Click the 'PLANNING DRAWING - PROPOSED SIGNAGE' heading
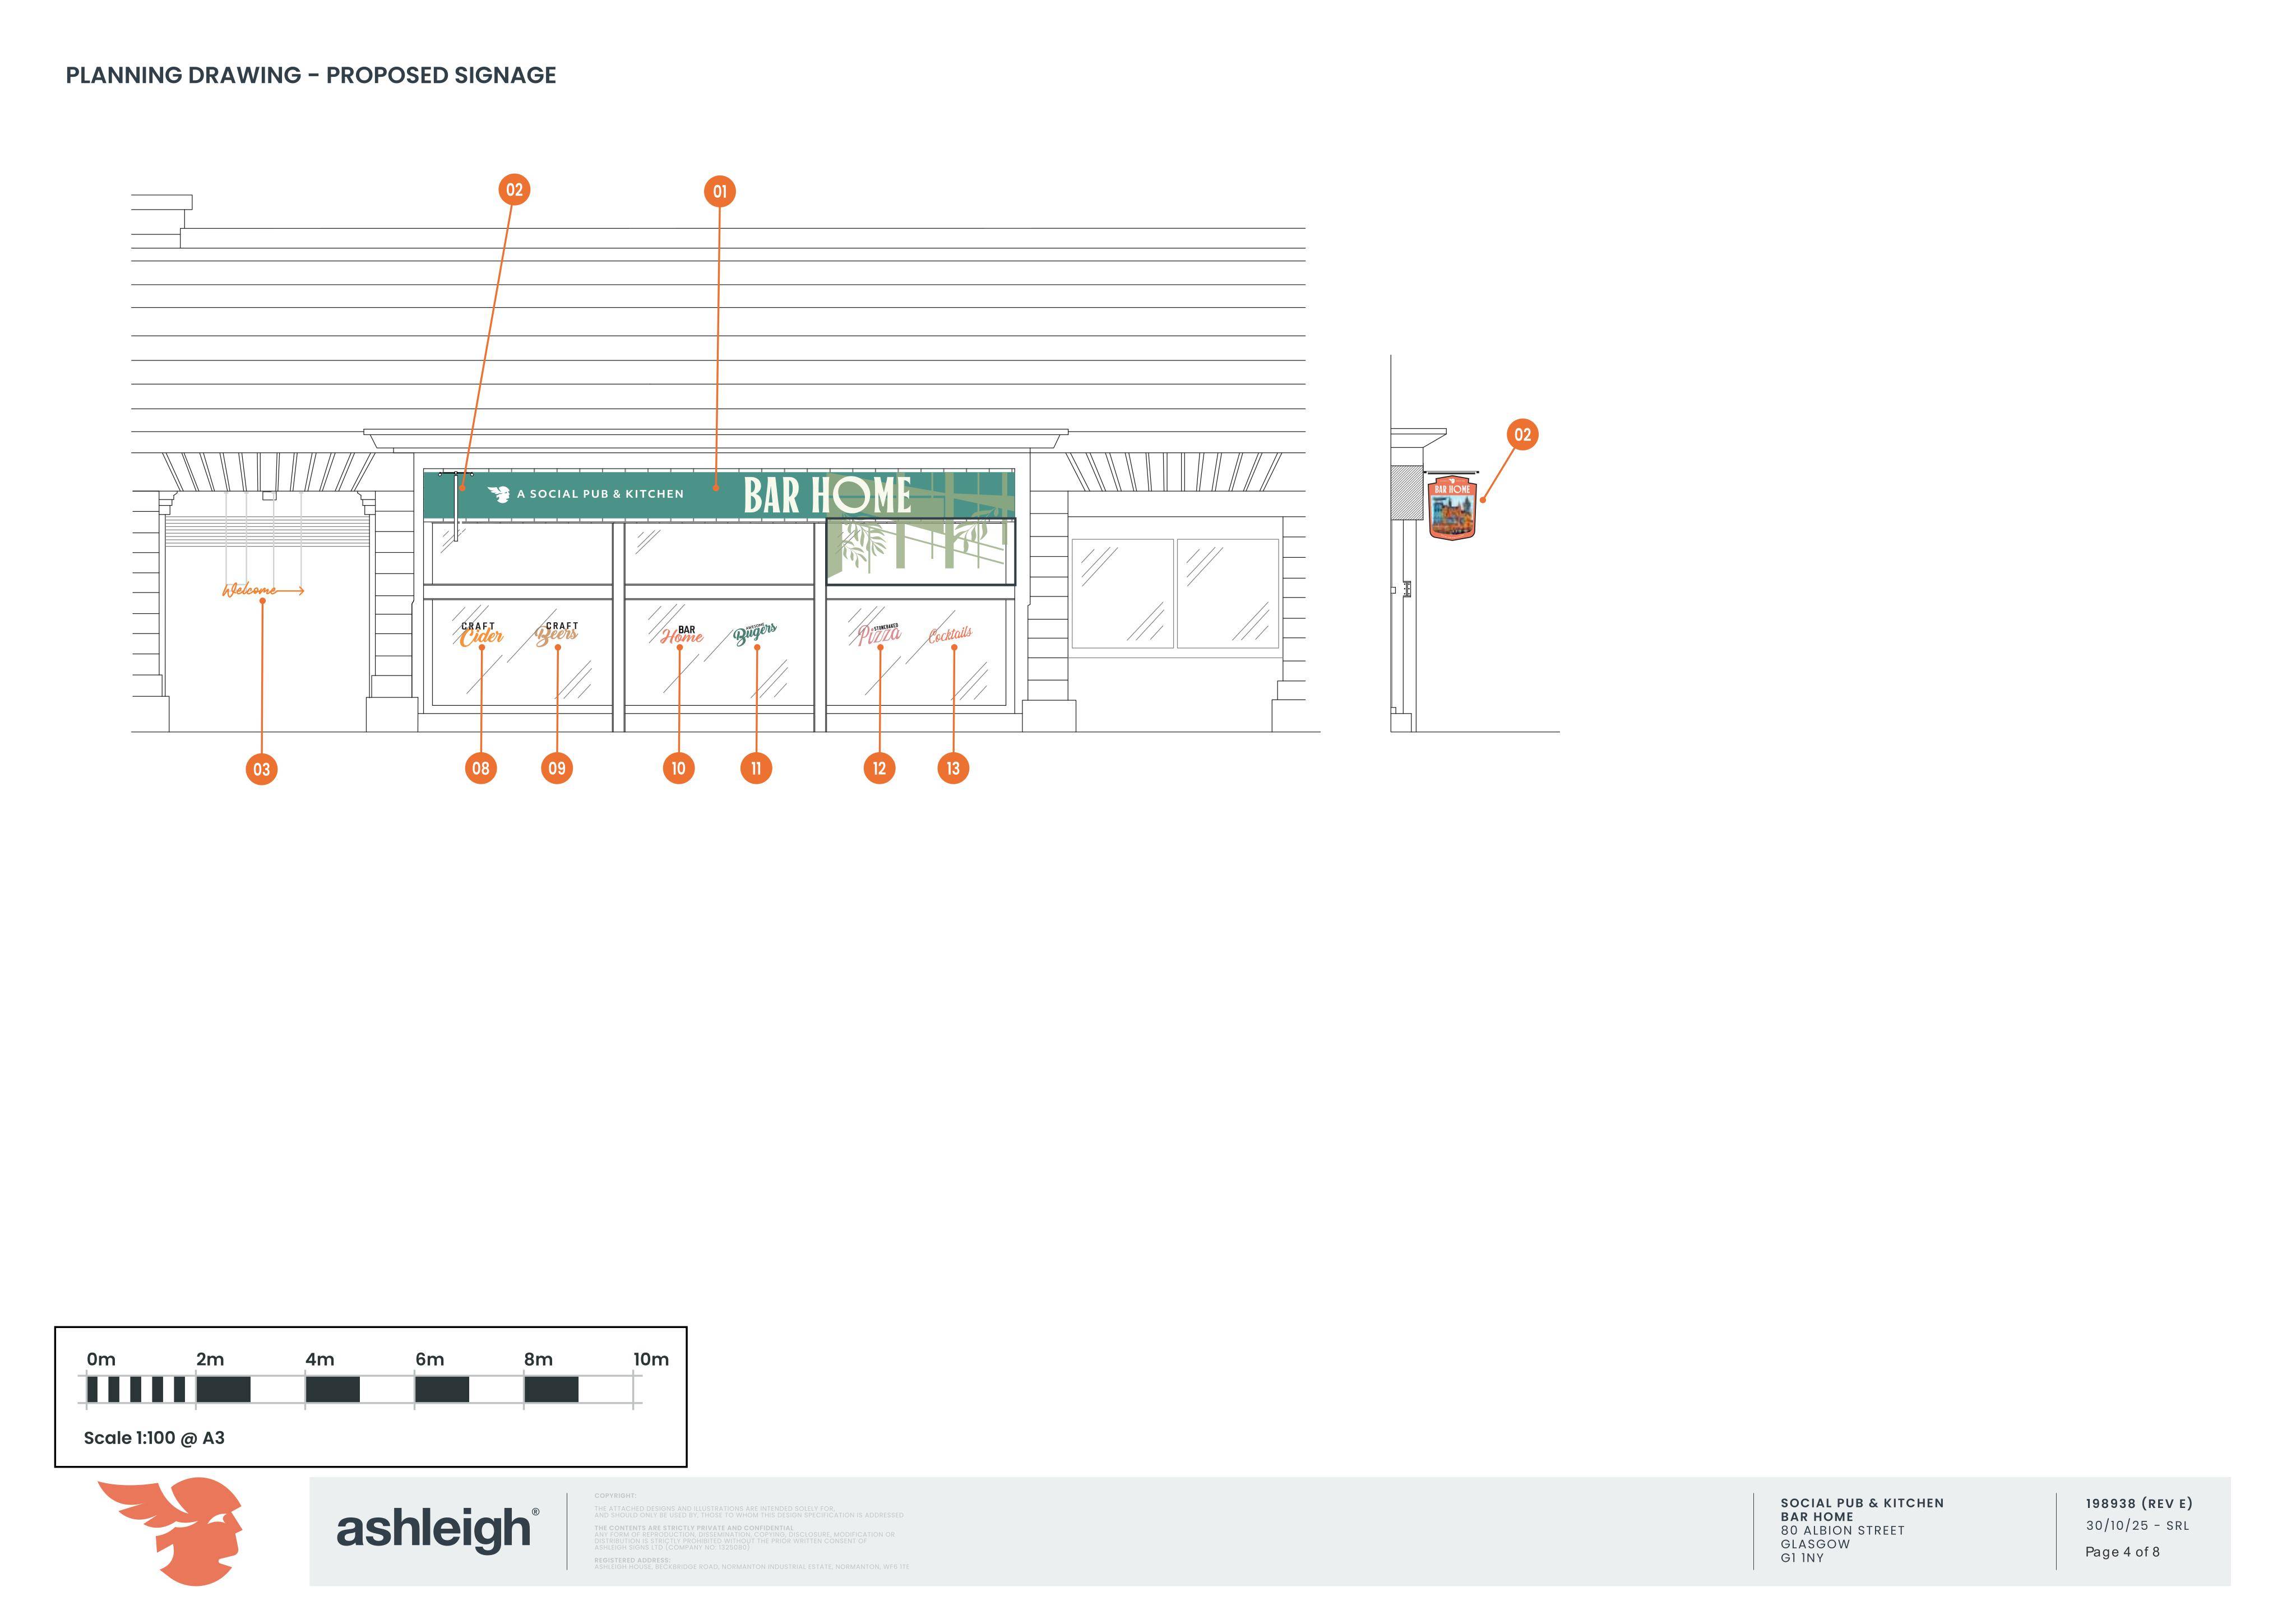 pos(311,75)
